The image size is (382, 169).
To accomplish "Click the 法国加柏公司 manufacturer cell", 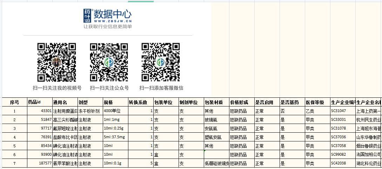I will [x=369, y=155].
